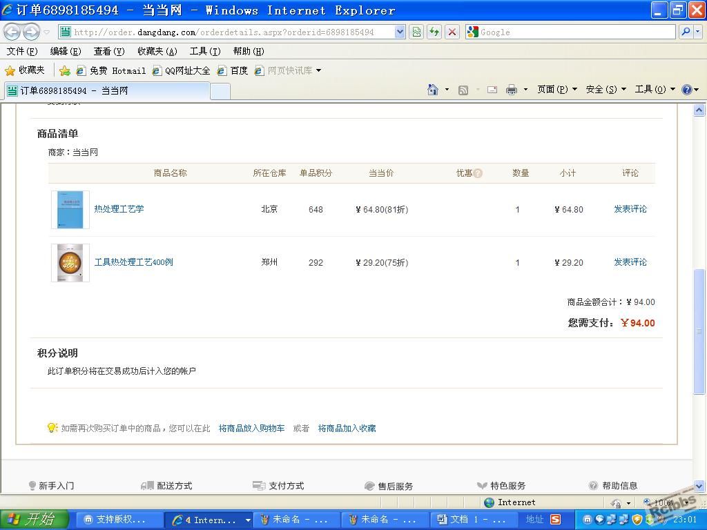Open the 百度 favorite link
This screenshot has width=707, height=530.
[x=233, y=71]
